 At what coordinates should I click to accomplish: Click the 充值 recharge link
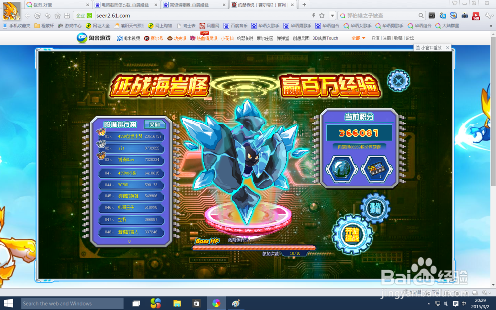375,38
